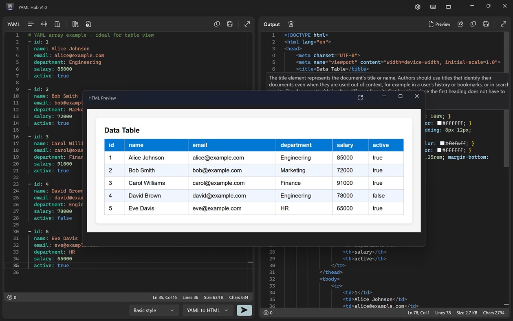Click 'false' cell in David Brown row
This screenshot has width=513, height=321.
click(x=385, y=196)
